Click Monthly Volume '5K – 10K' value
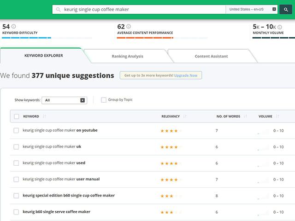This screenshot has height=221, width=295. pyautogui.click(x=264, y=27)
